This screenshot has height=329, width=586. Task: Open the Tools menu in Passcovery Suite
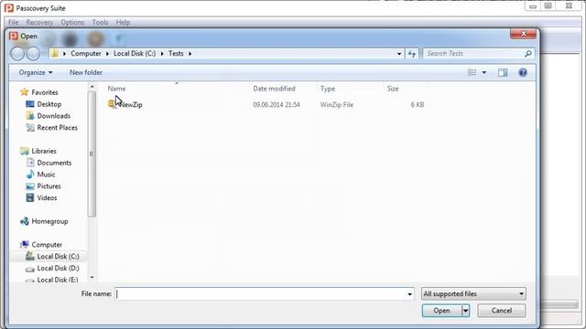(100, 22)
